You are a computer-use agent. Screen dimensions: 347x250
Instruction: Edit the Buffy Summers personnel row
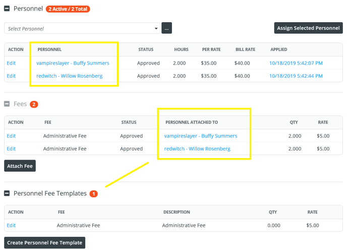click(11, 63)
